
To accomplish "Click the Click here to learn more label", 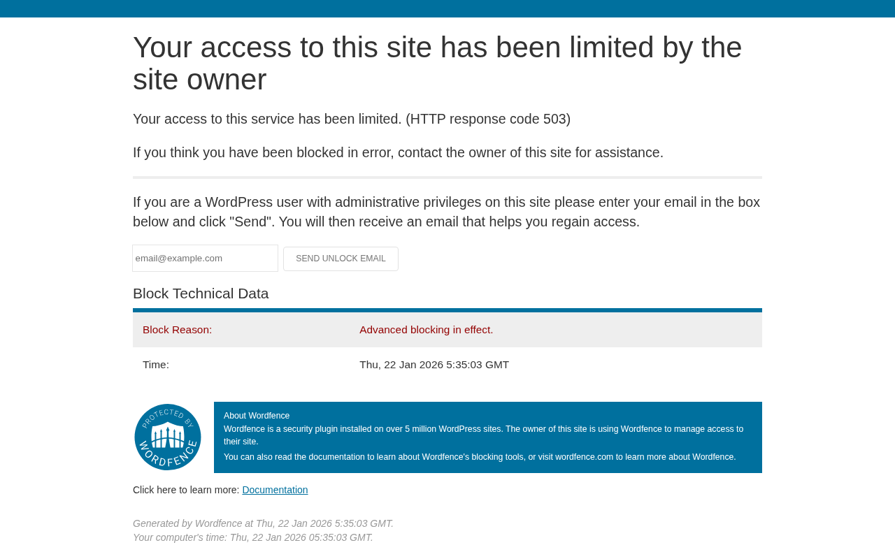I will [x=186, y=490].
